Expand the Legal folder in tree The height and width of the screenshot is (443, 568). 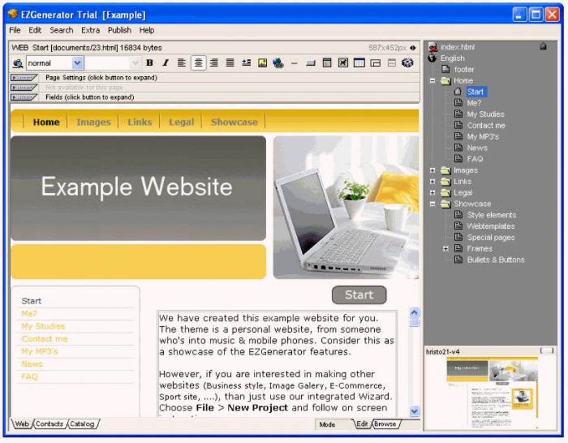pyautogui.click(x=432, y=193)
